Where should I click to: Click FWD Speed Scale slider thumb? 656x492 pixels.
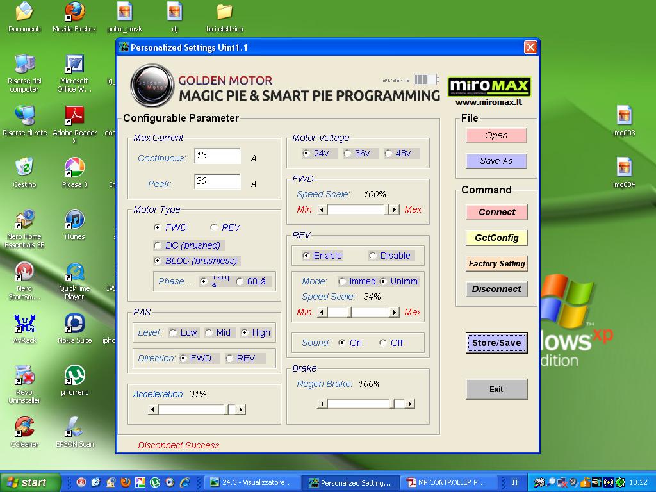[x=386, y=209]
